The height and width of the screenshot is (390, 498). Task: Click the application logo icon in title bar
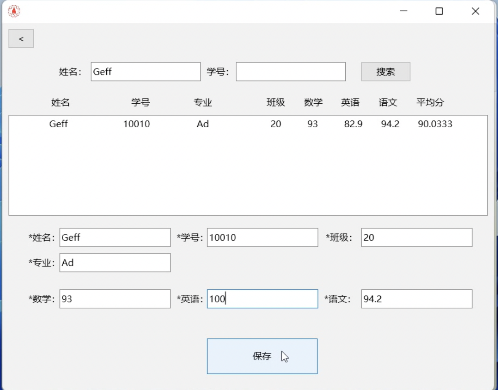[13, 11]
